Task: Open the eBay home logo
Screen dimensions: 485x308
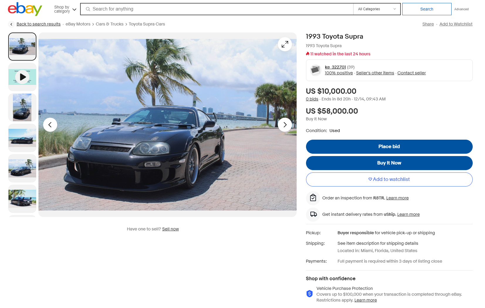Action: (x=25, y=9)
